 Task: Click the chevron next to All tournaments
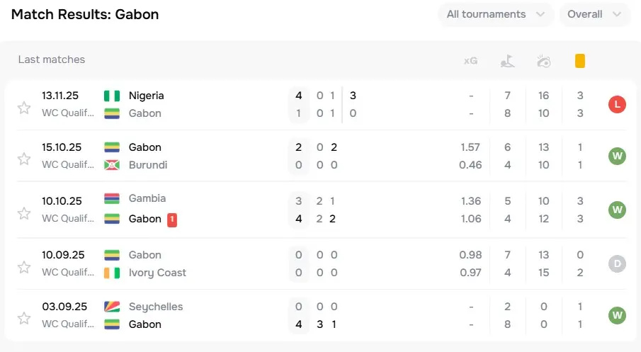540,14
